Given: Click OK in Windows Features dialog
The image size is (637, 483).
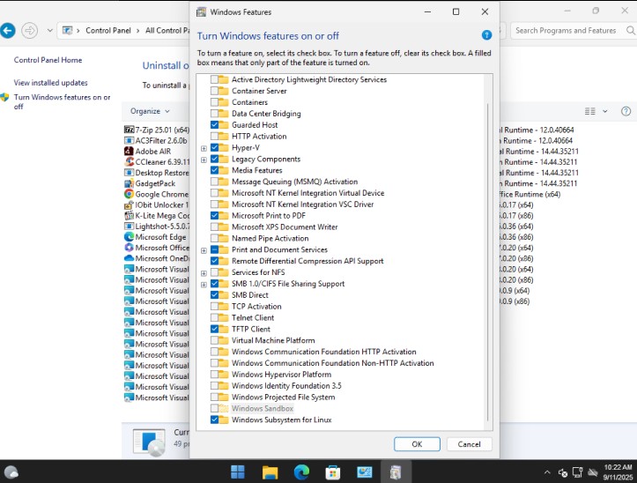Looking at the screenshot, I should coord(417,444).
